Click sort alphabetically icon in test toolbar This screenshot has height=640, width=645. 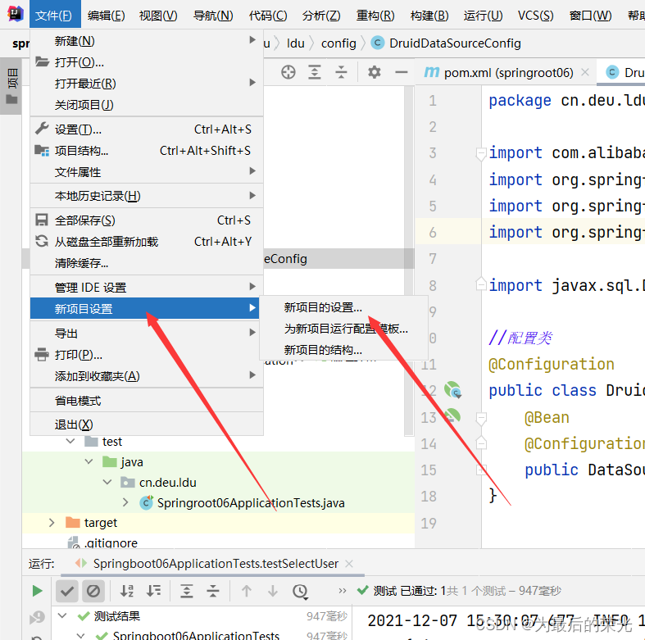tap(127, 591)
